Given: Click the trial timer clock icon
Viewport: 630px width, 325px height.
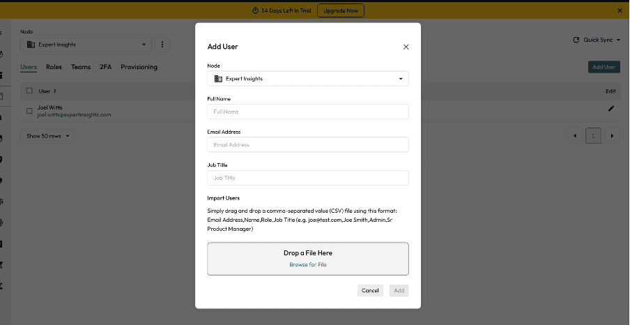Looking at the screenshot, I should [x=255, y=11].
